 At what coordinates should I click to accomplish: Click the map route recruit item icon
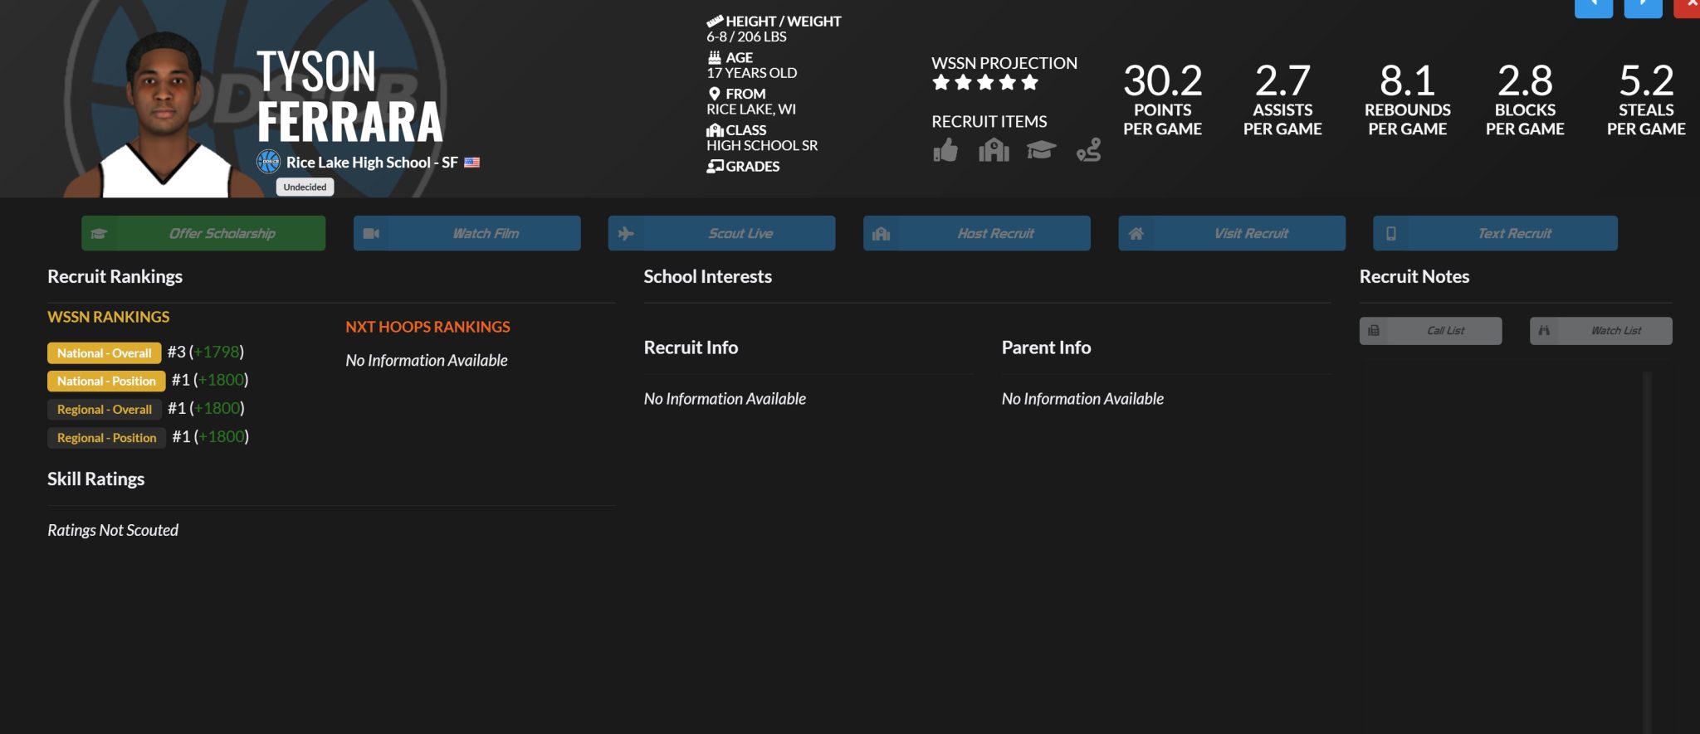1088,150
